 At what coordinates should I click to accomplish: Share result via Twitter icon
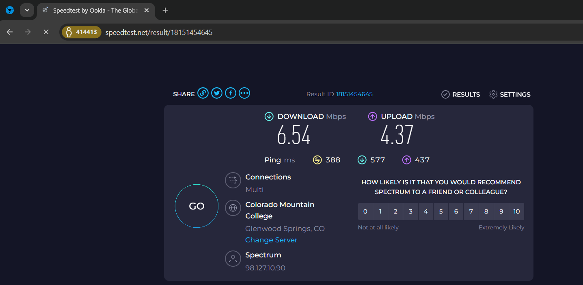217,93
